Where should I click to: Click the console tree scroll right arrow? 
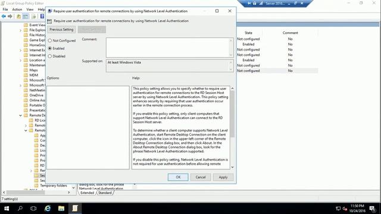(69, 192)
